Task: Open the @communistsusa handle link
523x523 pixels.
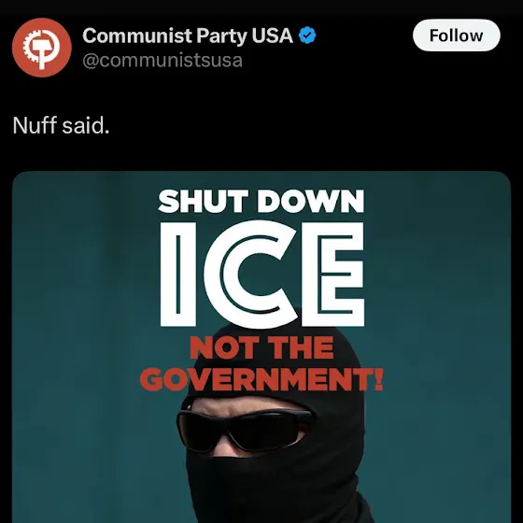Action: pos(163,61)
